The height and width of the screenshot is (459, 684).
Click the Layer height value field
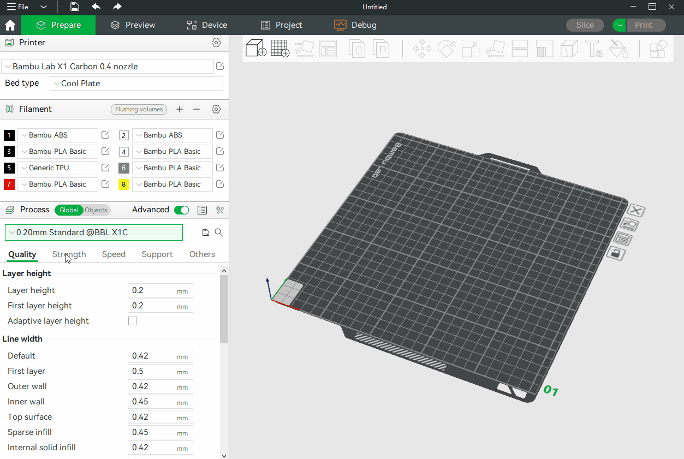(x=160, y=290)
